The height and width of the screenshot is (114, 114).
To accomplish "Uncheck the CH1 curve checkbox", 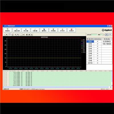I will pos(97,42).
